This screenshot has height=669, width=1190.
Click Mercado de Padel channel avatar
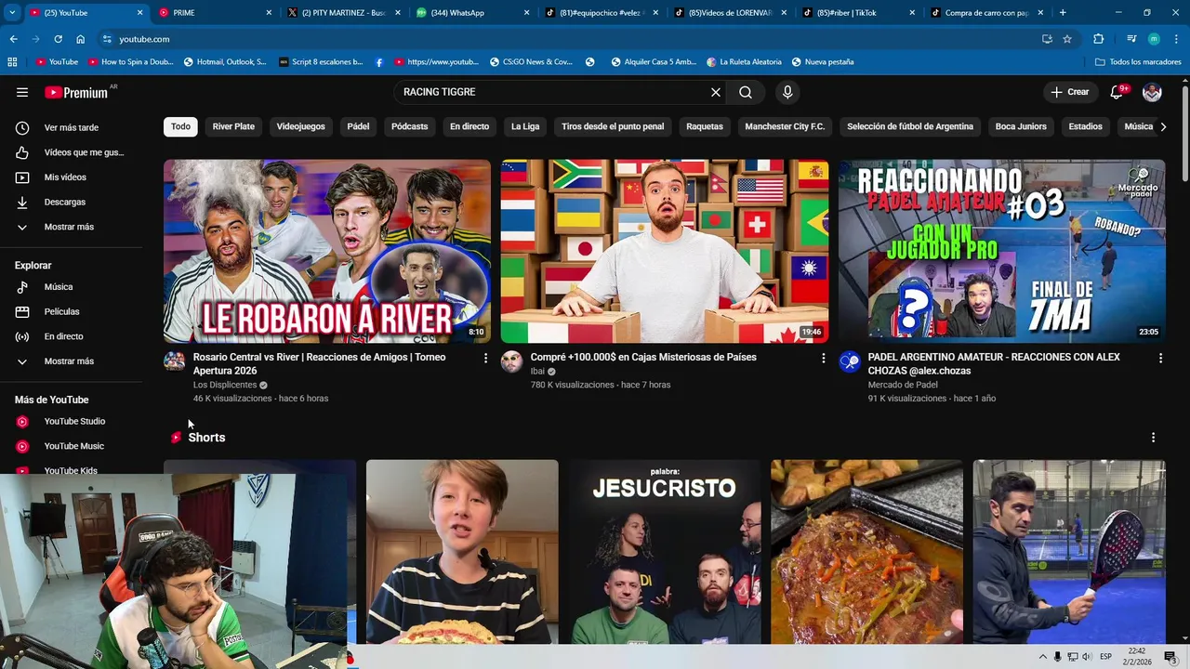[x=850, y=361]
